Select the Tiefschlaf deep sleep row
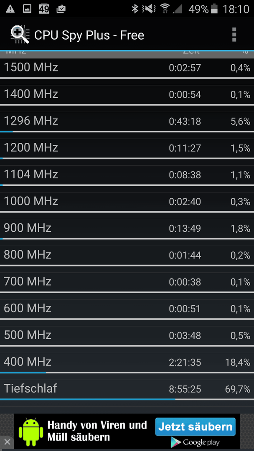The image size is (254, 451). coord(127,390)
